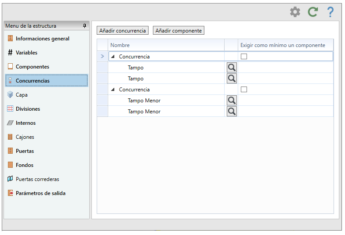Open Informaciones general section
The image size is (345, 235).
tap(47, 39)
